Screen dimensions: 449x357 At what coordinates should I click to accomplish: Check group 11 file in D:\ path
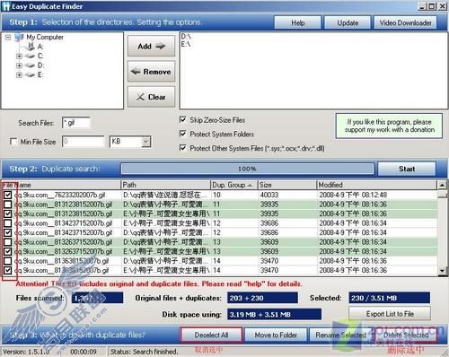pos(8,205)
